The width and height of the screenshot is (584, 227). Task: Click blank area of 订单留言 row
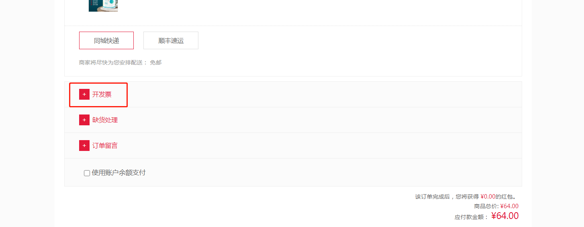[321, 146]
